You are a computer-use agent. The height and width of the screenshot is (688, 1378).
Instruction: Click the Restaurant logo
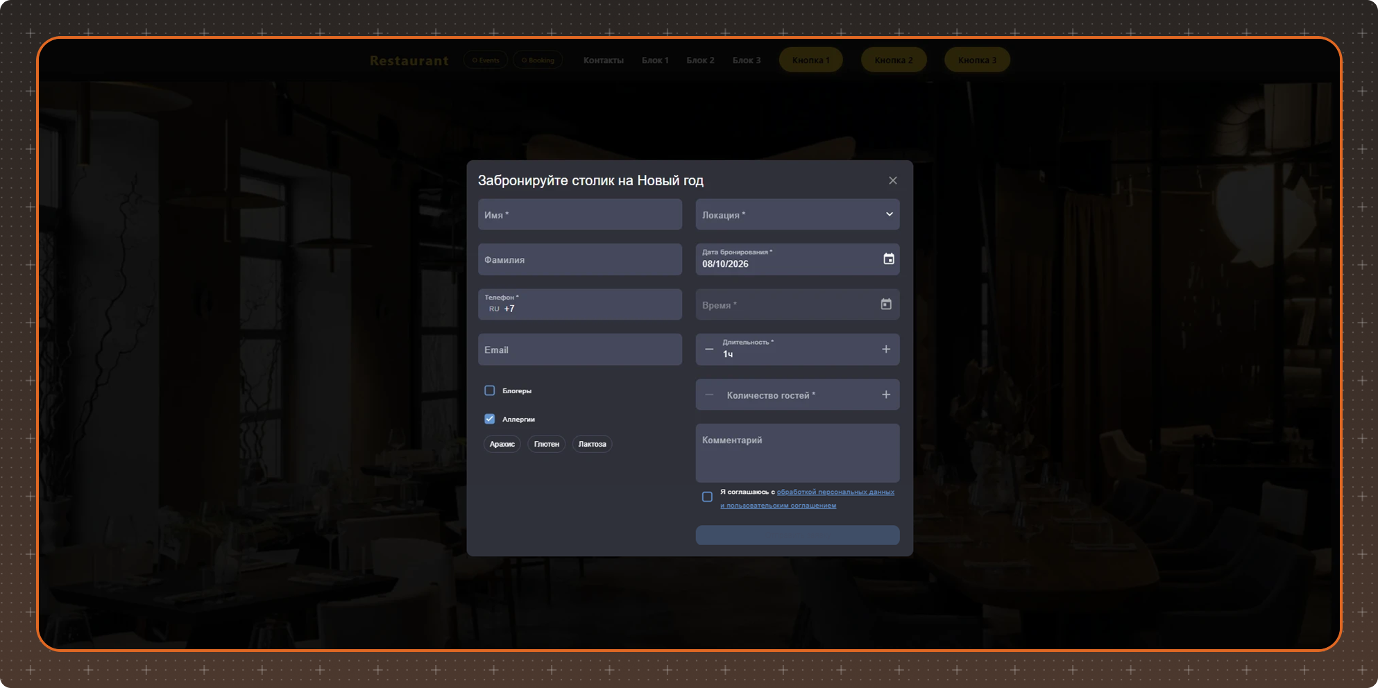[409, 61]
